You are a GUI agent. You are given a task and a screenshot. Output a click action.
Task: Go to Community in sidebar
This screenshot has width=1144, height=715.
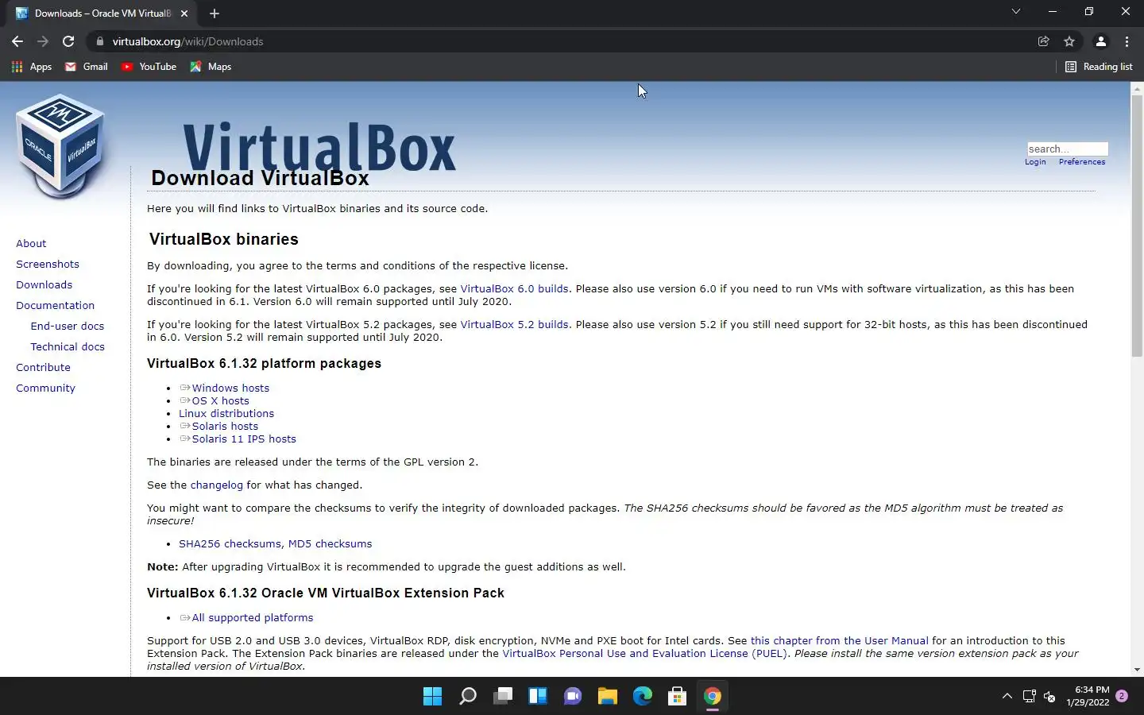tap(45, 388)
